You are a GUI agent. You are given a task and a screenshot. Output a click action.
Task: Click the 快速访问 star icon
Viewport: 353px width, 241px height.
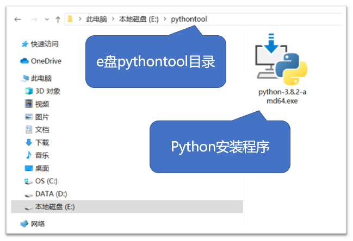point(24,44)
